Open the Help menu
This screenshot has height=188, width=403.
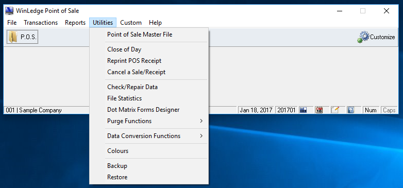coord(155,23)
